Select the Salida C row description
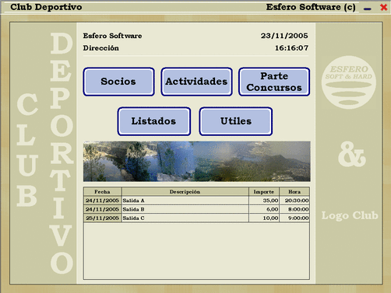391x293 pixels. point(185,218)
